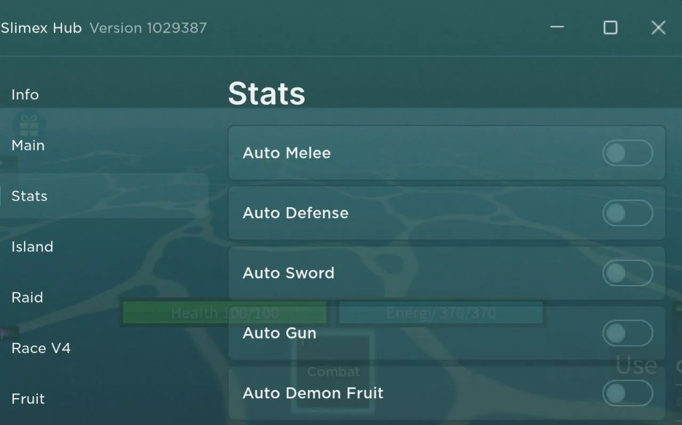Click the green Health 100/100 bar
682x425 pixels.
(225, 313)
